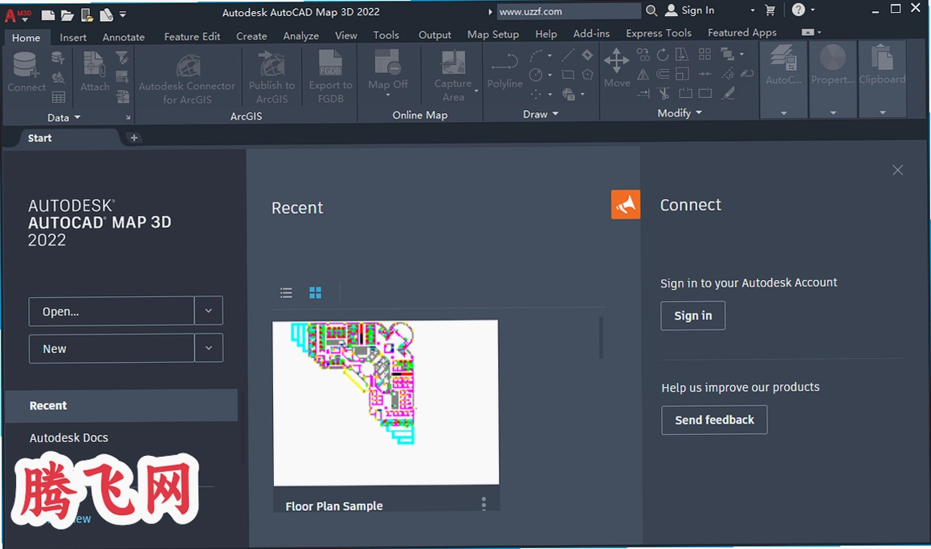Select the Circle draw tool
The image size is (931, 549).
536,75
